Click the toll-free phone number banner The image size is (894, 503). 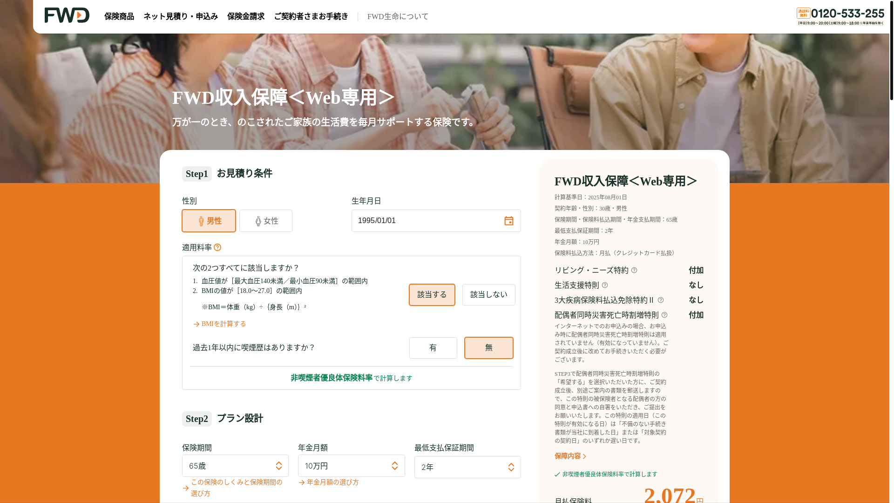pyautogui.click(x=840, y=16)
